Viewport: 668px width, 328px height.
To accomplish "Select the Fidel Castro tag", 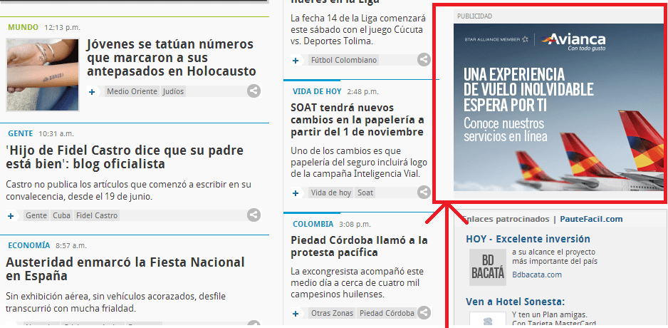I will (x=97, y=215).
